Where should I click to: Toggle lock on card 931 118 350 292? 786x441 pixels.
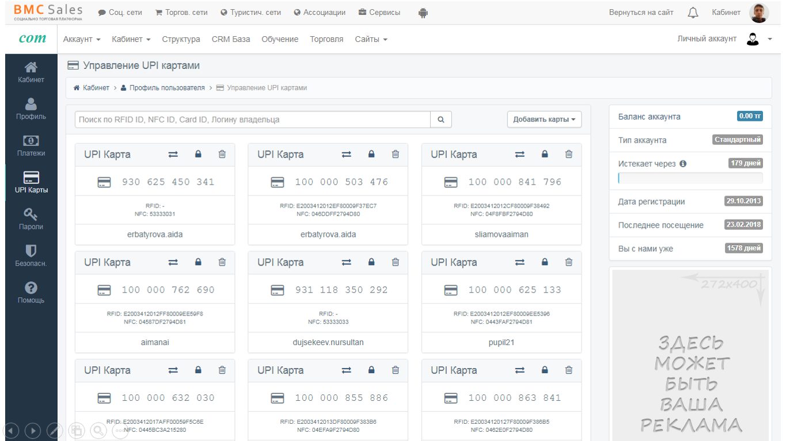(x=371, y=262)
